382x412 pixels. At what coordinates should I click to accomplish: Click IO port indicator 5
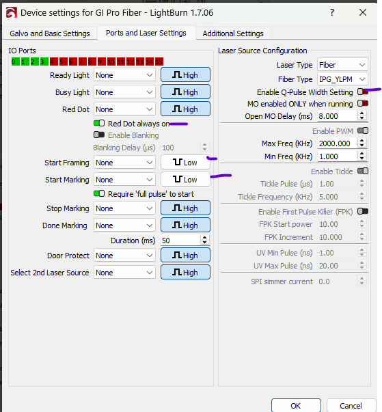pyautogui.click(x=63, y=61)
